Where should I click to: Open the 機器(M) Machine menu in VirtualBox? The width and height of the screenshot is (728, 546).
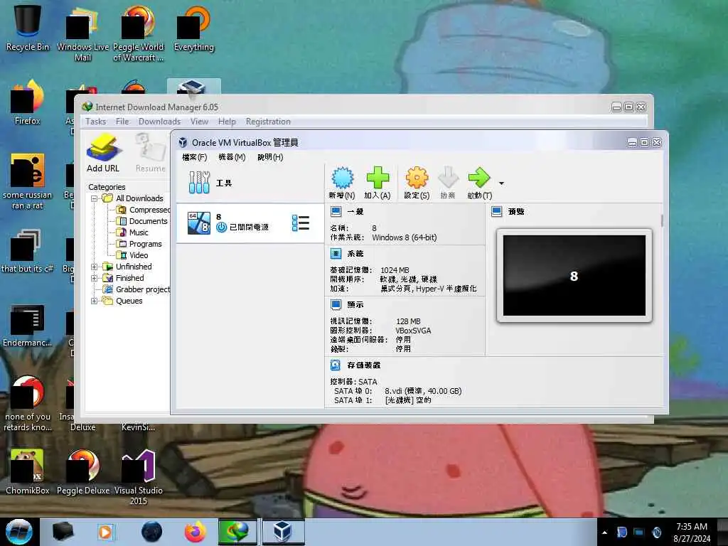[232, 157]
